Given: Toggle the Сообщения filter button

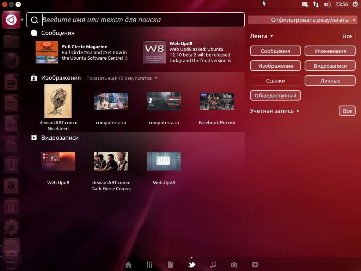Looking at the screenshot, I should [x=275, y=51].
